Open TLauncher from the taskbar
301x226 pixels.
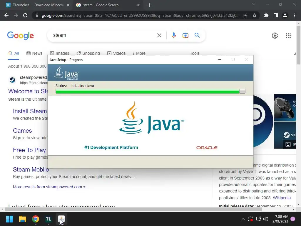click(49, 219)
